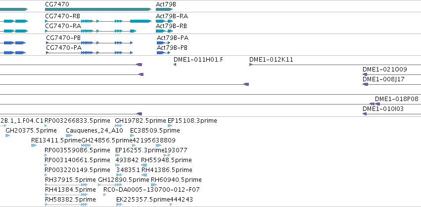This screenshot has height=207, width=421.
Task: Select the 42195638809 EST label
Action: point(154,140)
